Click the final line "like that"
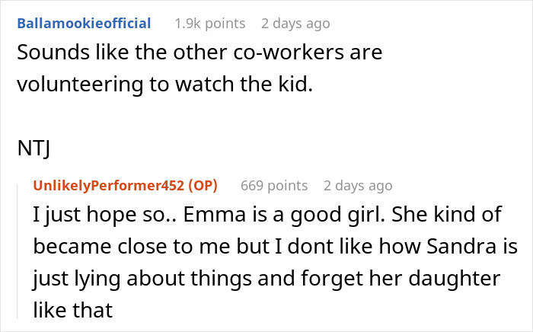Image resolution: width=533 pixels, height=332 pixels. [x=72, y=309]
